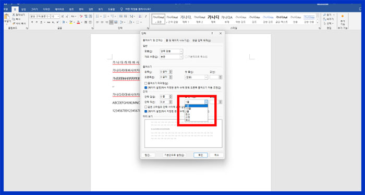The image size is (365, 195).
Task: Click the 확인 (OK) button
Action: tap(200, 155)
